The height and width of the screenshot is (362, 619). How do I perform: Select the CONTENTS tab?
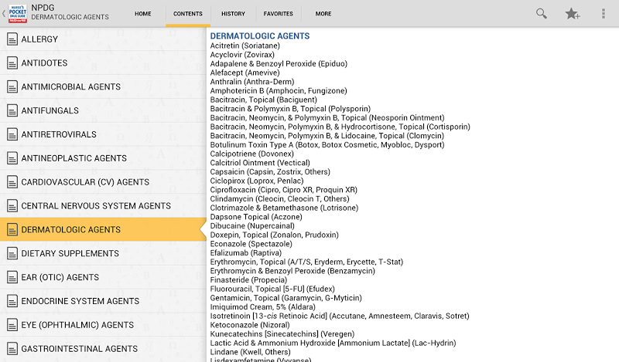pyautogui.click(x=188, y=14)
